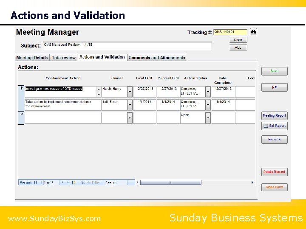This screenshot has width=306, height=229.
Task: Open the Meeting Report
Action: 275,115
